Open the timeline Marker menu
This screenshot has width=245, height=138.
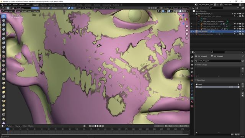point(31,126)
